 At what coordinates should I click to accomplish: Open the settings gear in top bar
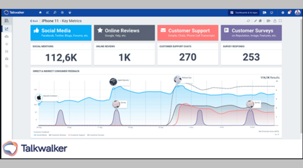(x=283, y=13)
